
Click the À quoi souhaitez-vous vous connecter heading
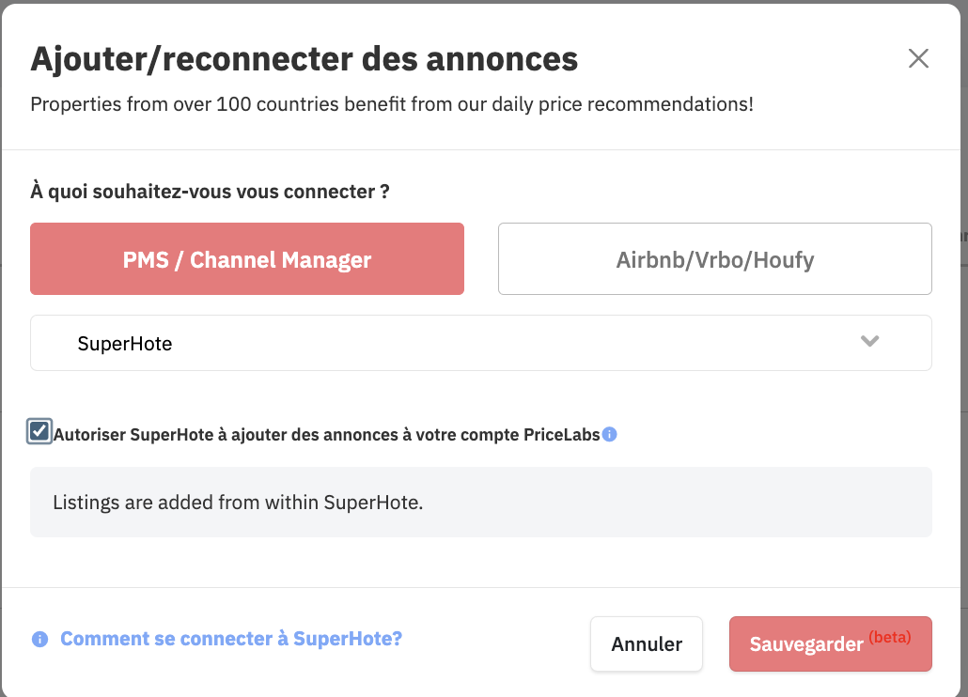[x=210, y=192]
